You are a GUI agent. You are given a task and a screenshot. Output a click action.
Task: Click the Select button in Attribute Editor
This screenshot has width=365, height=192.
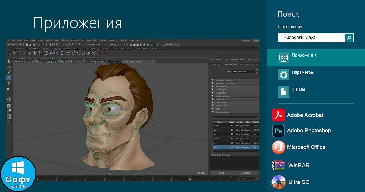coord(221,173)
